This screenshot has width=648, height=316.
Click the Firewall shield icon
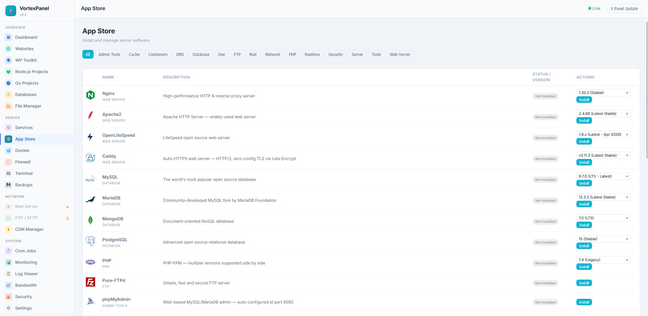point(9,162)
